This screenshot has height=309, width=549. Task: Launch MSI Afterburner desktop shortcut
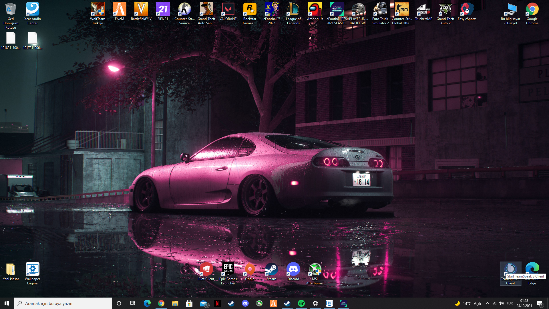click(x=315, y=274)
